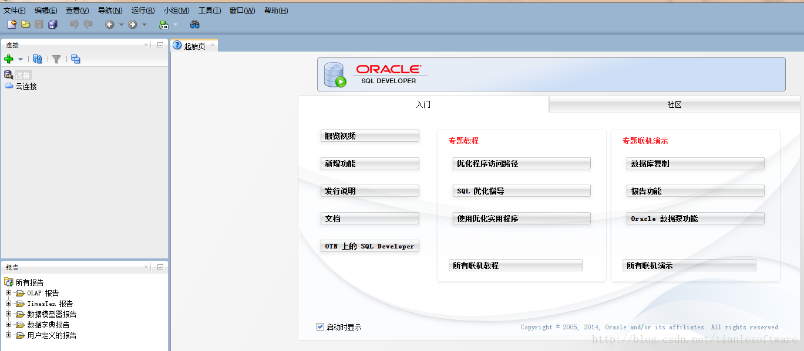The image size is (804, 351).
Task: Open the 帮助(H) menu
Action: pos(276,11)
